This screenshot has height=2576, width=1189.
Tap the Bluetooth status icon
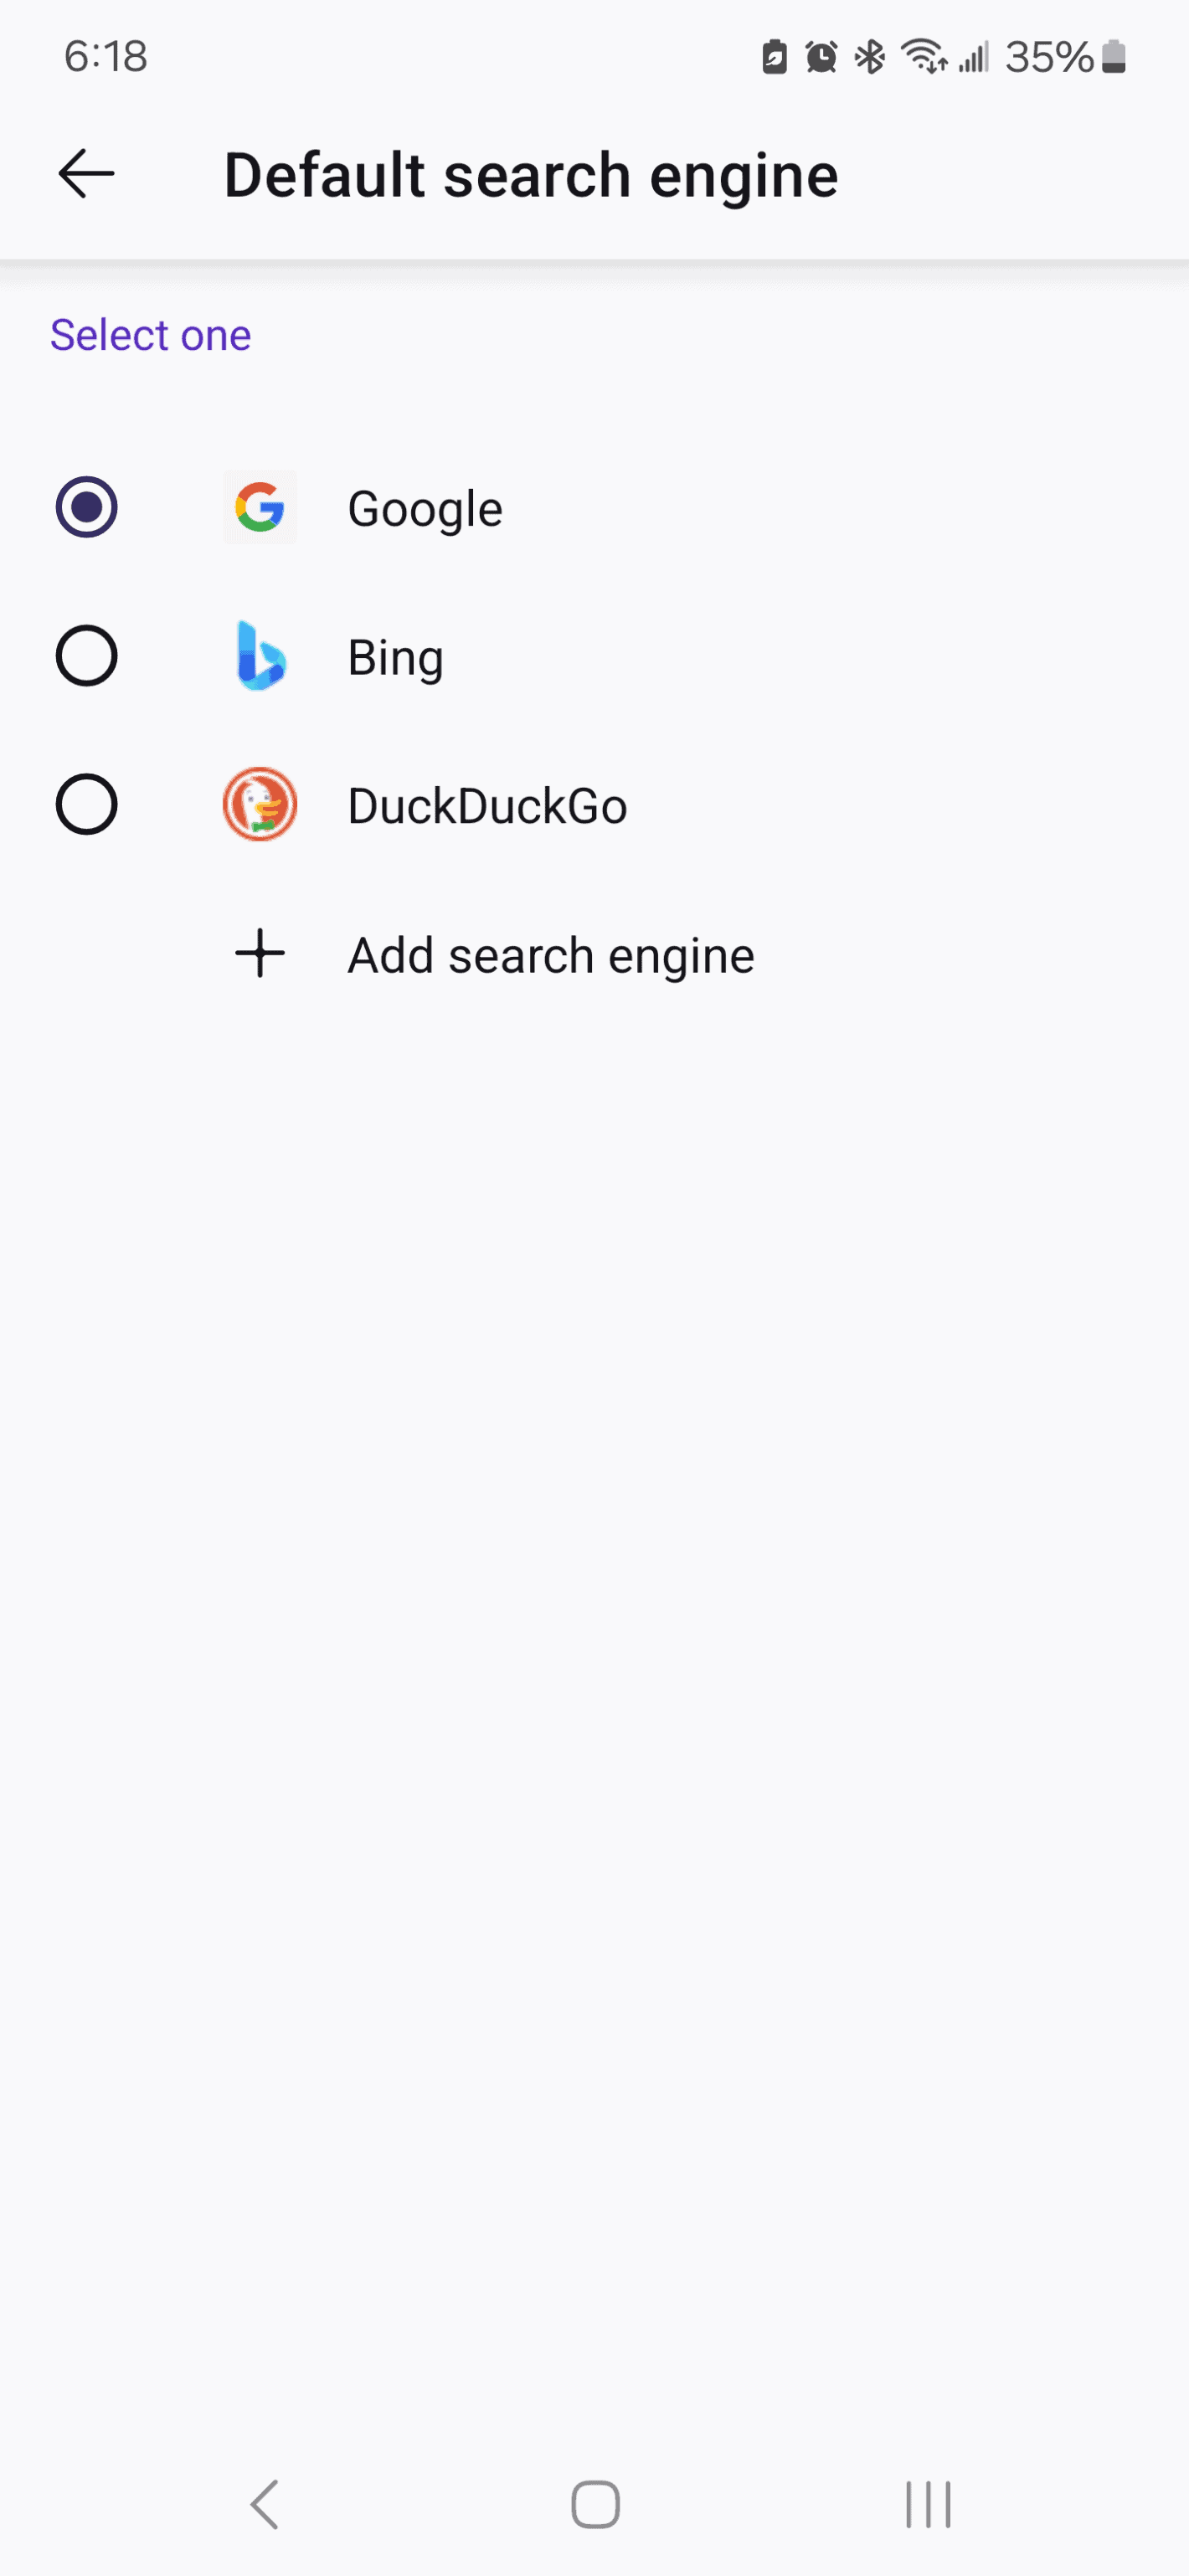tap(870, 57)
